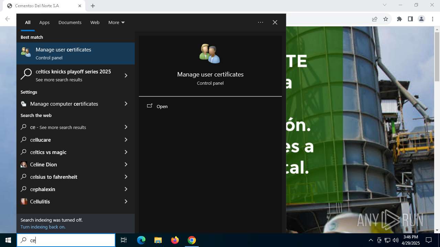Open the volume tray icon

pos(396,240)
